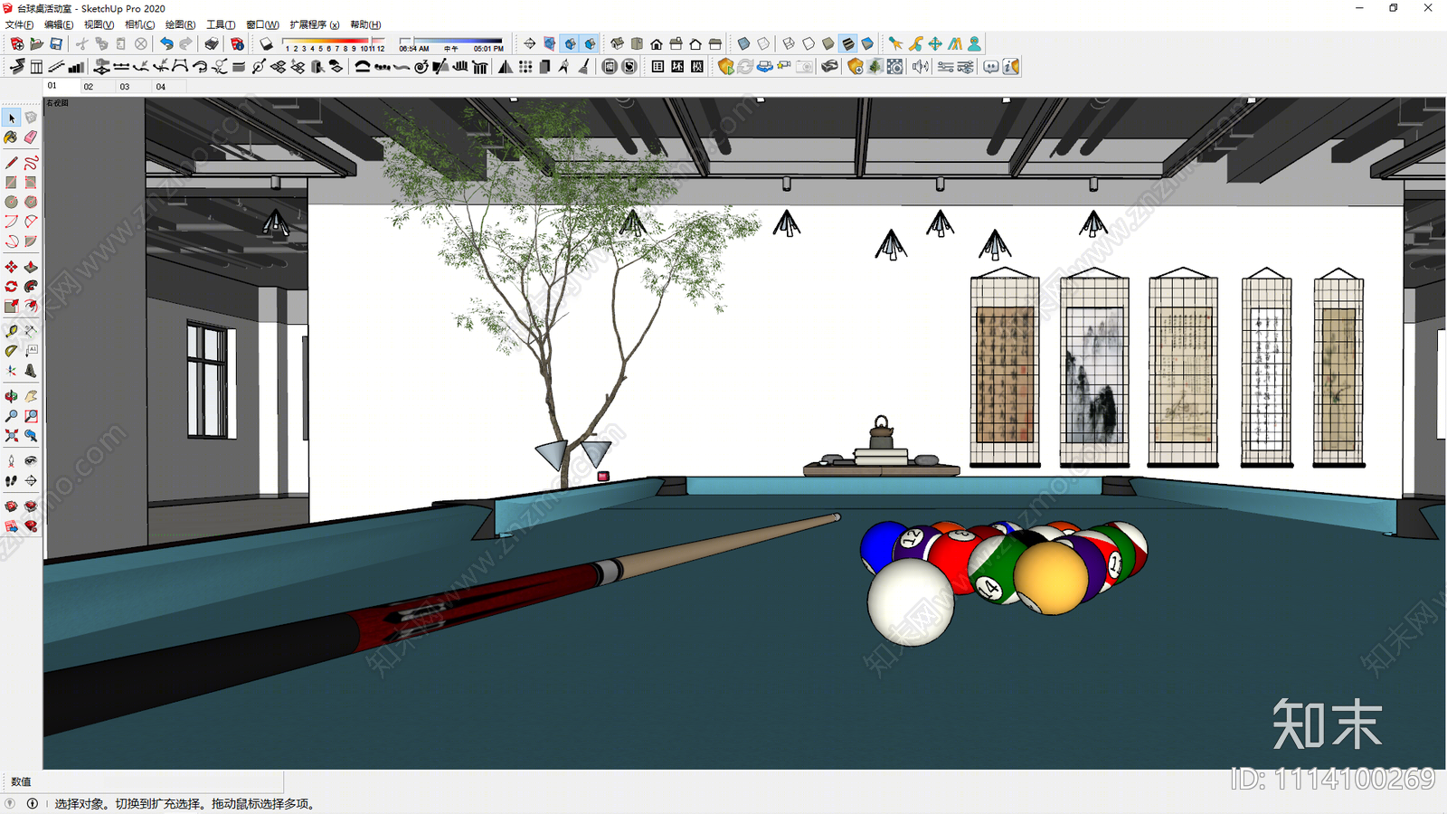Toggle X-ray face style
The width and height of the screenshot is (1447, 814).
[x=743, y=43]
